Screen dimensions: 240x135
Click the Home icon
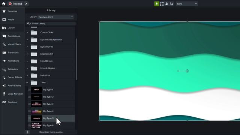(4, 4)
